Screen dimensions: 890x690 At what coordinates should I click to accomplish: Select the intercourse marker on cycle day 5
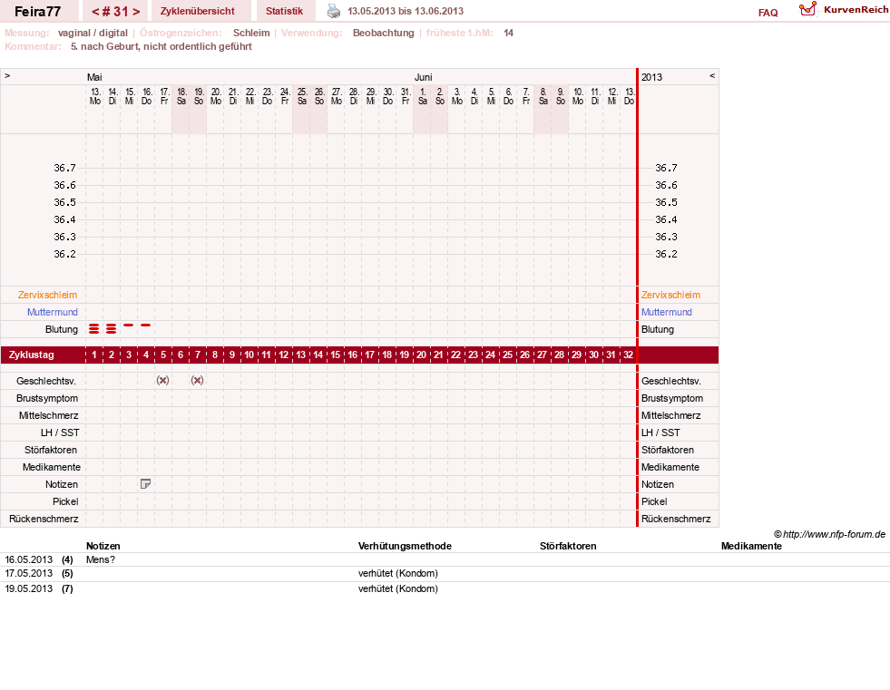tap(163, 380)
